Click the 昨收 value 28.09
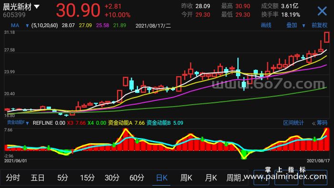This screenshot has height=188, width=334. 203,6
